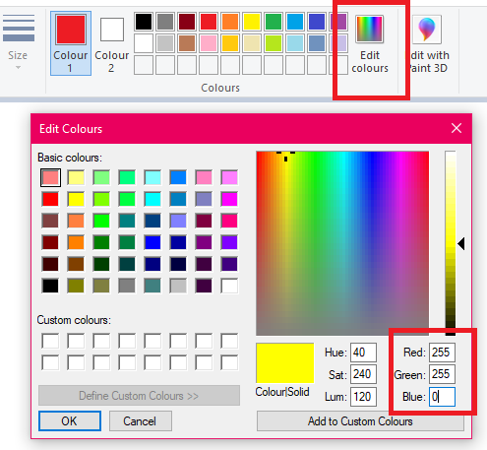The height and width of the screenshot is (450, 487).
Task: Pick green in the ribbon palette top row
Action: click(274, 22)
